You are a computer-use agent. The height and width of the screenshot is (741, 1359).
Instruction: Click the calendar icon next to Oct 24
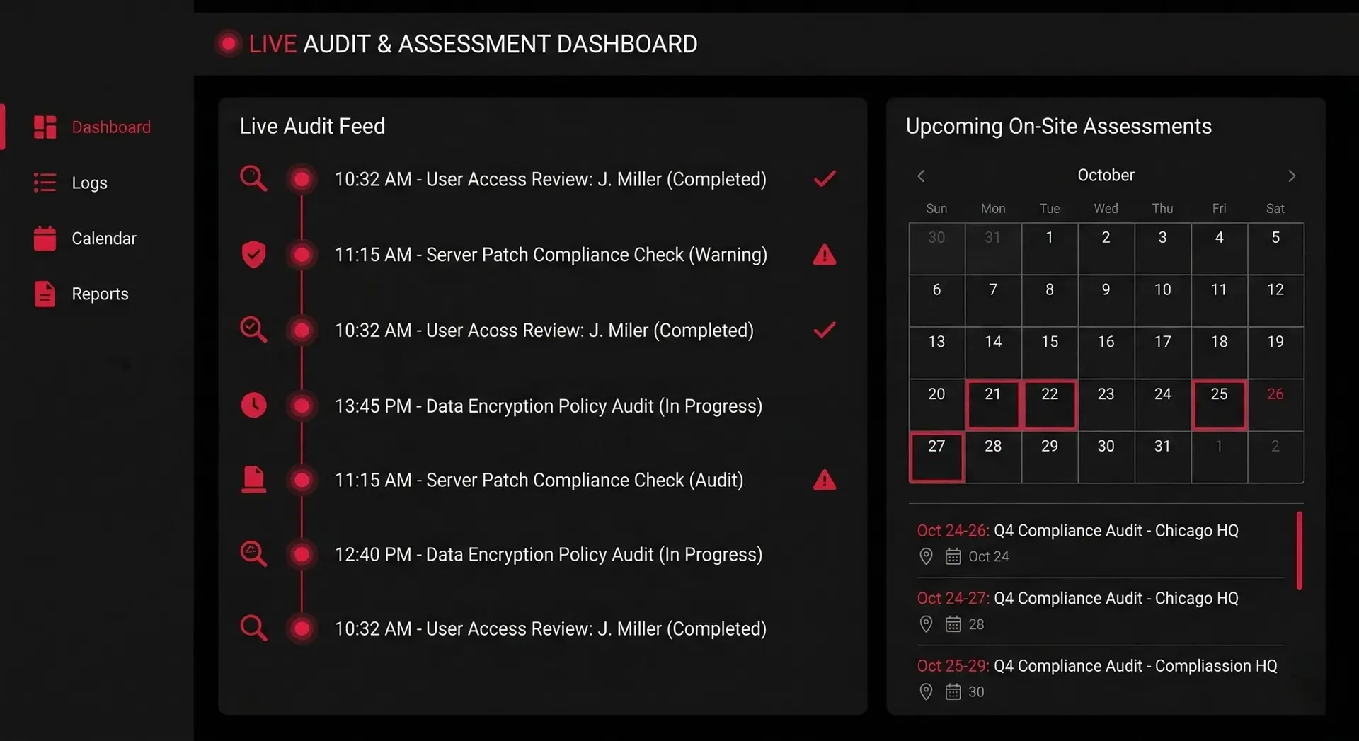coord(953,557)
